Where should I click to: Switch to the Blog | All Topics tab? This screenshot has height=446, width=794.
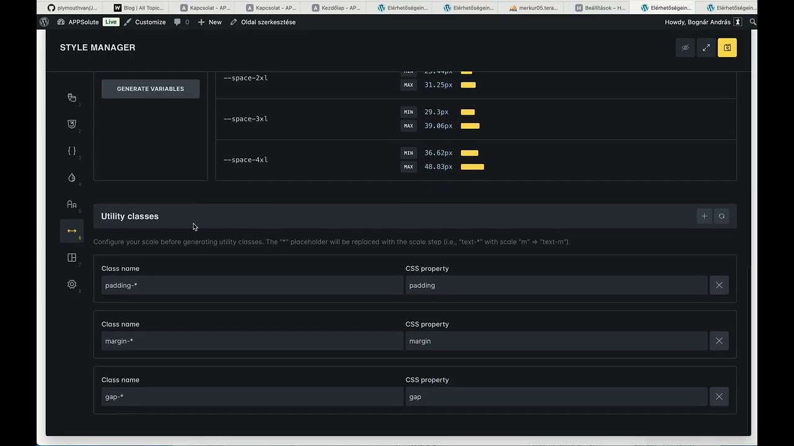click(138, 7)
